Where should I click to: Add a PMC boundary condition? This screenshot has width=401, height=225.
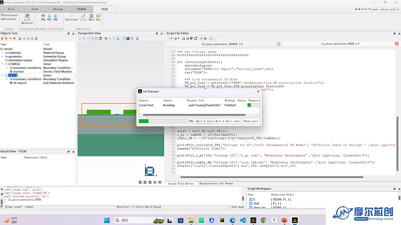click(x=55, y=17)
